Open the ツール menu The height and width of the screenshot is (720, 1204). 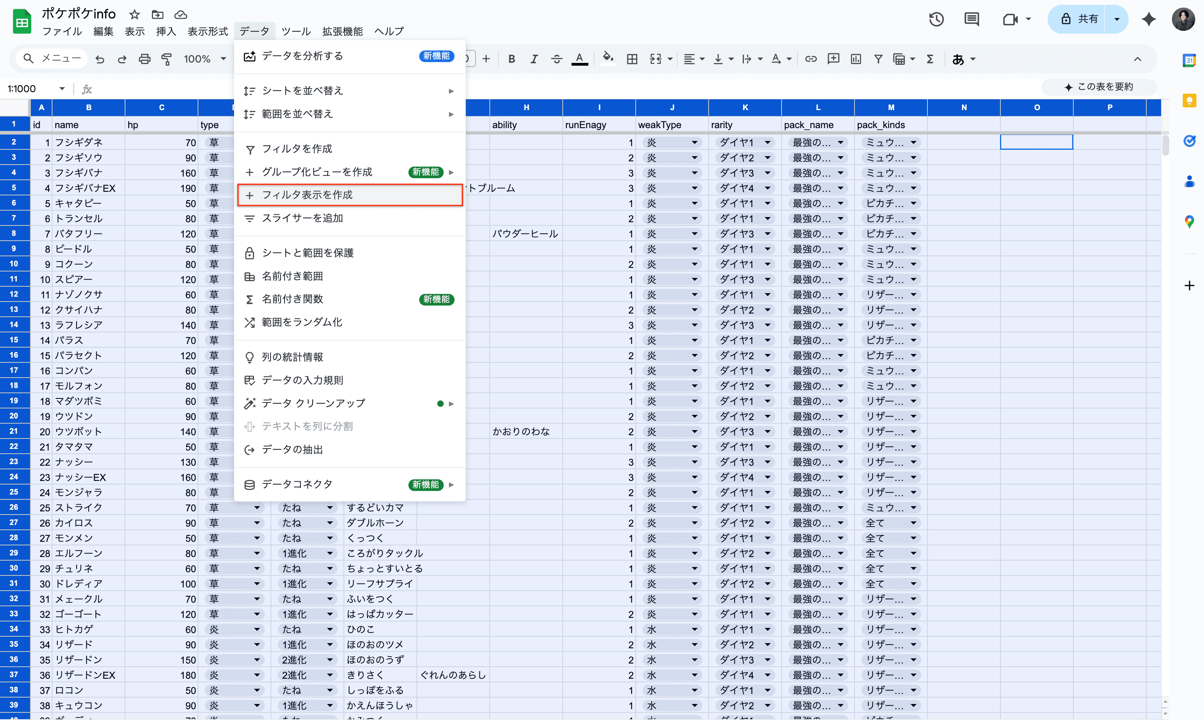click(x=296, y=32)
